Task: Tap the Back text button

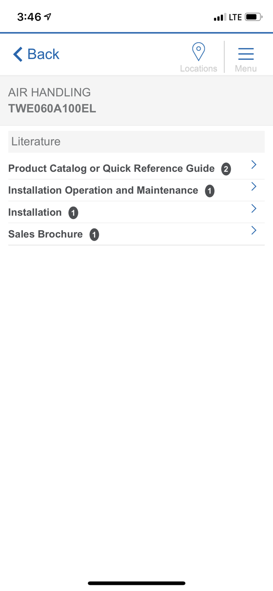Action: [43, 54]
